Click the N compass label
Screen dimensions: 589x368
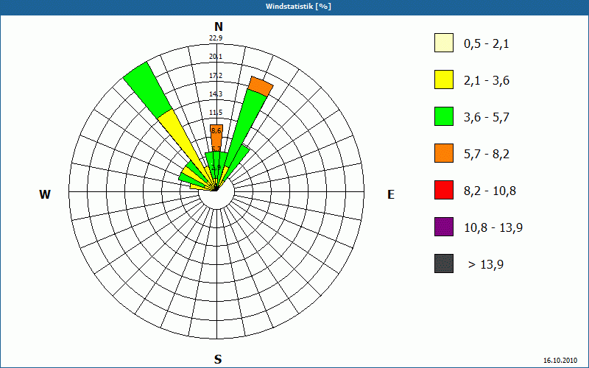pyautogui.click(x=218, y=26)
